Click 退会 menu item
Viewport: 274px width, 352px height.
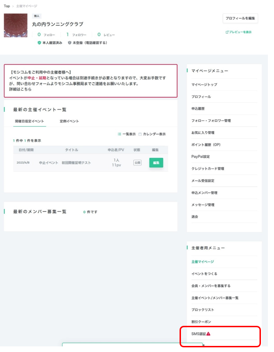coord(195,217)
